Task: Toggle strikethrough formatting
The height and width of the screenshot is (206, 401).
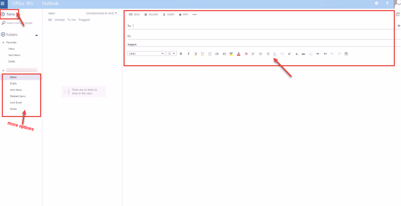Action: [x=303, y=54]
